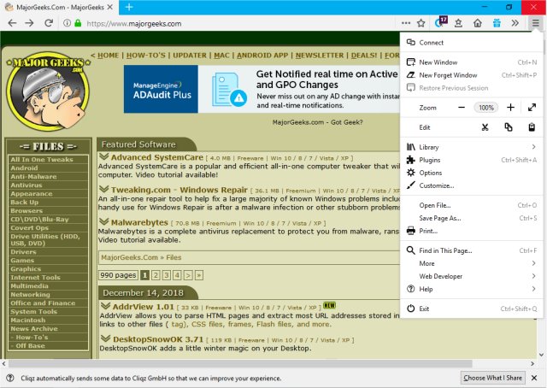Enter full screen with the arrows icon

(532, 108)
